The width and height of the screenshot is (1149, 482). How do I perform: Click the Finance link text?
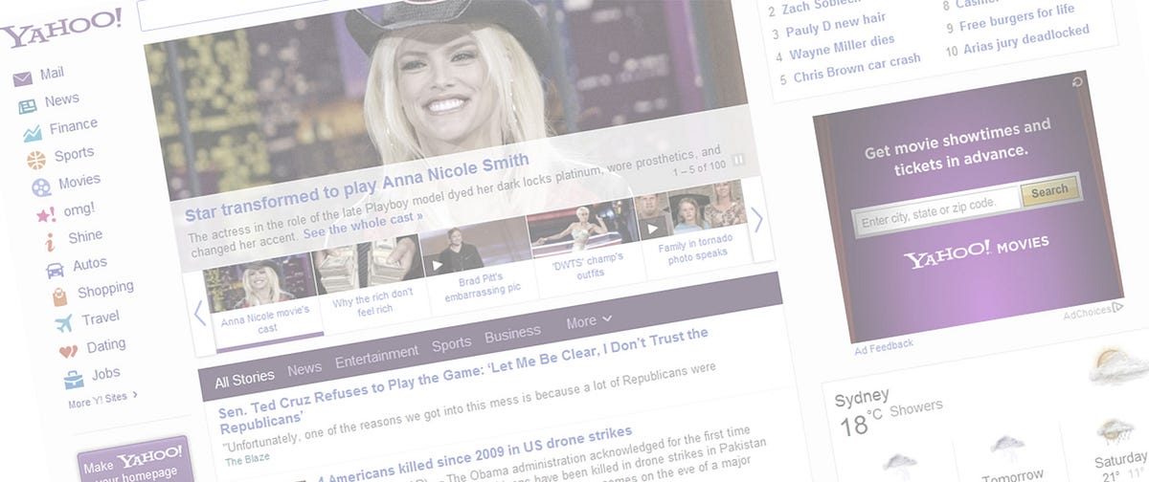click(x=73, y=125)
